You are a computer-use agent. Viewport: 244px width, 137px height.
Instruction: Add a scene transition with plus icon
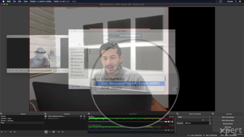point(203,120)
